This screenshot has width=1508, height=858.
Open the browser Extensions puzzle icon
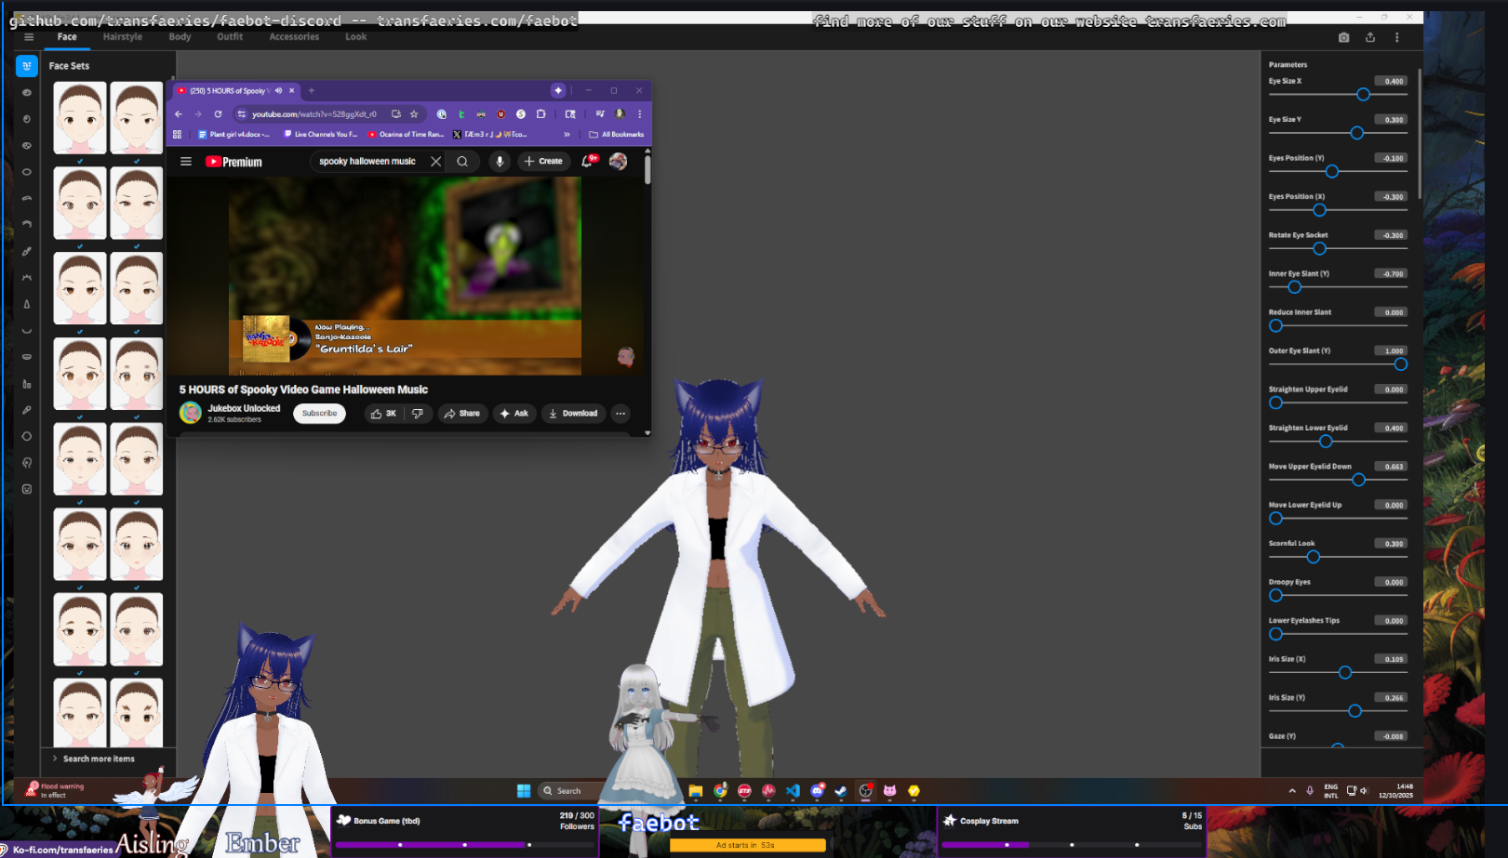540,114
